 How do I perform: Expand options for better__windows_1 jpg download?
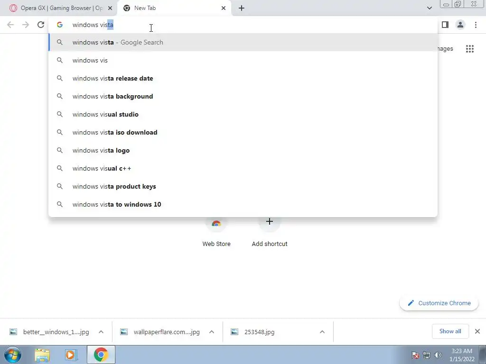tap(101, 332)
